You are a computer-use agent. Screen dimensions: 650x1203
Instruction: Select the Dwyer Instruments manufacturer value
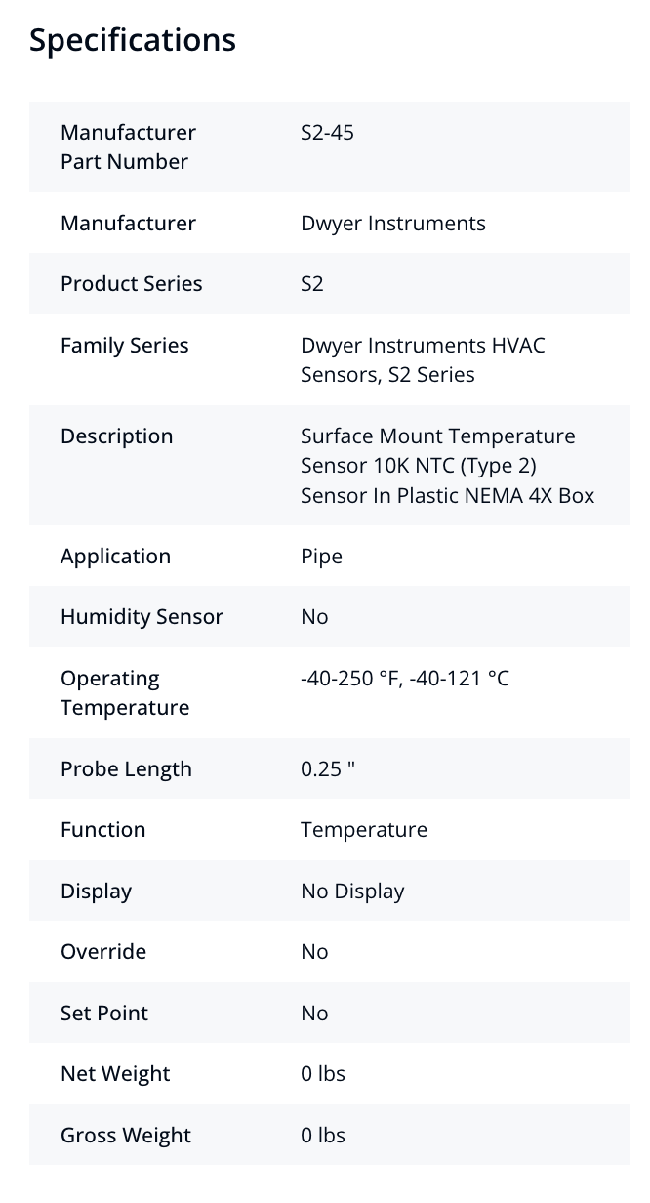[392, 223]
